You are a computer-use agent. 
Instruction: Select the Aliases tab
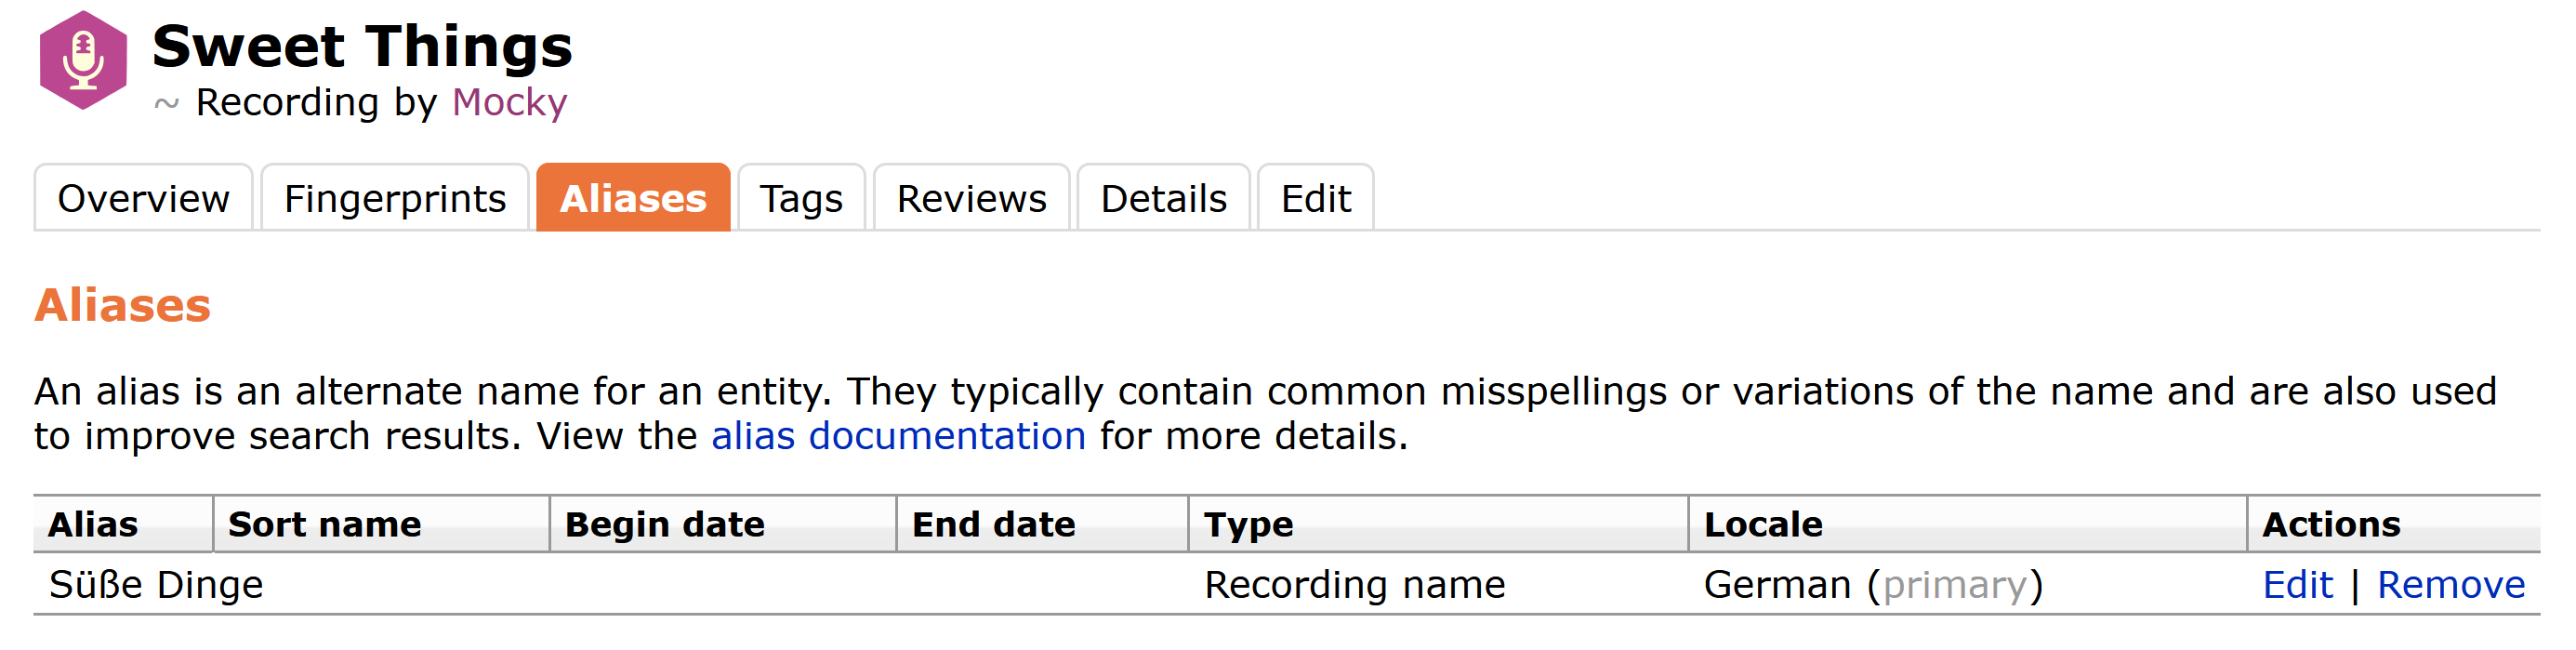[633, 198]
